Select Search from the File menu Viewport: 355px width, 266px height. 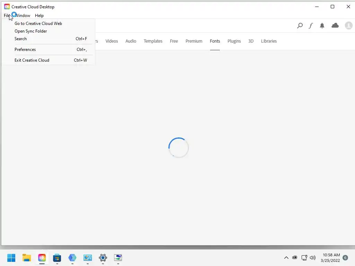click(48, 39)
